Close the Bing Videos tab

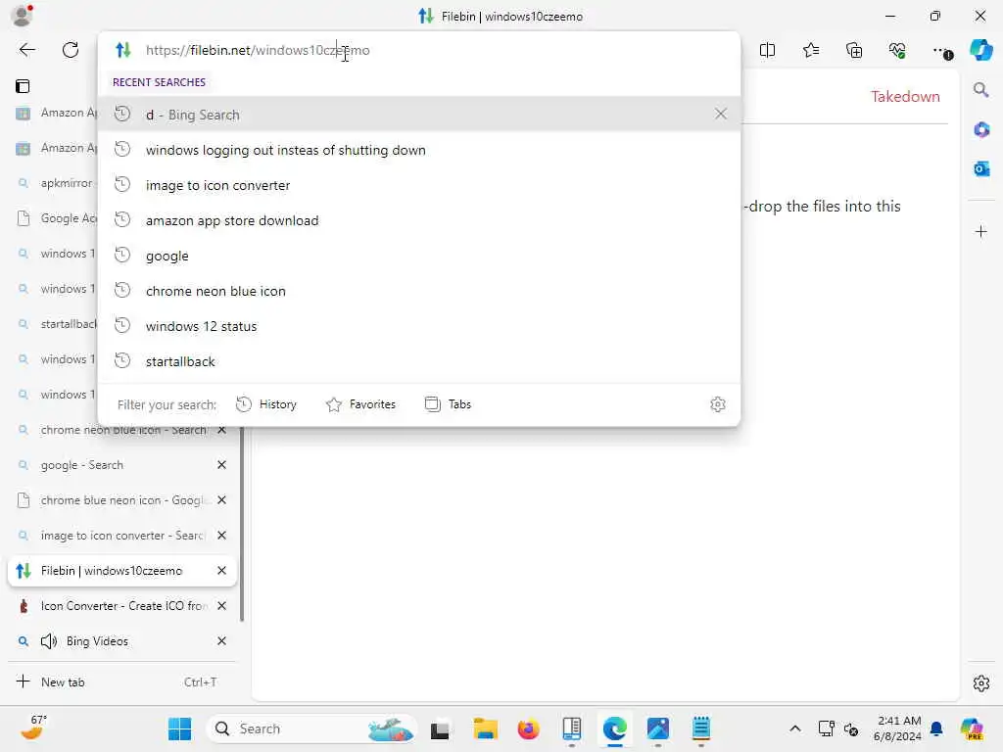[221, 640]
